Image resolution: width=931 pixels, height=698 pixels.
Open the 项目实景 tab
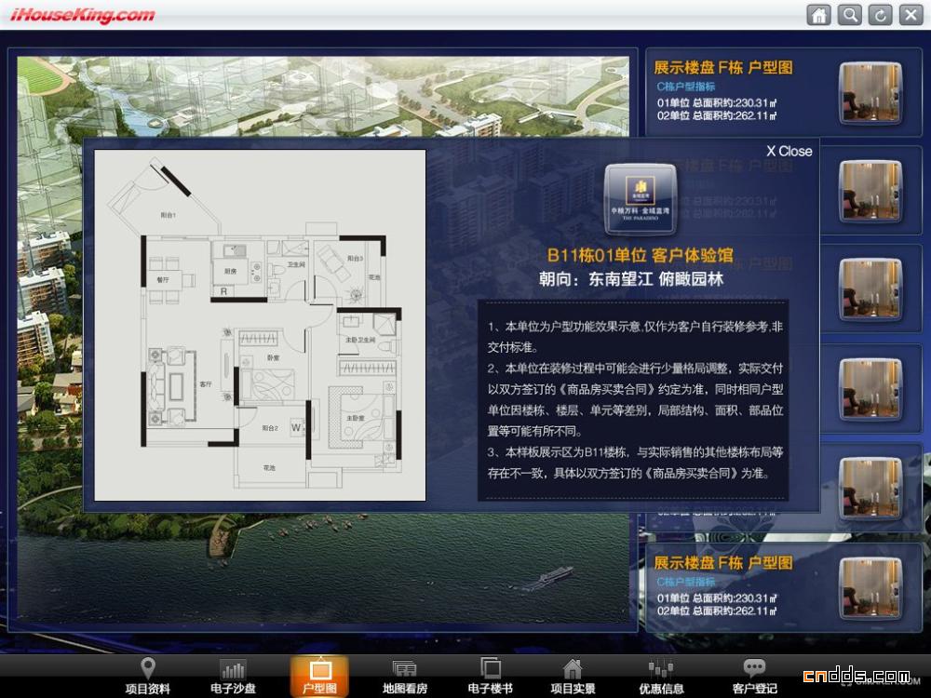coord(573,676)
